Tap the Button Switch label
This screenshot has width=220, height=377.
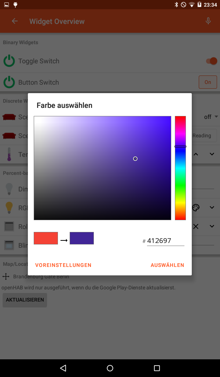tap(38, 82)
